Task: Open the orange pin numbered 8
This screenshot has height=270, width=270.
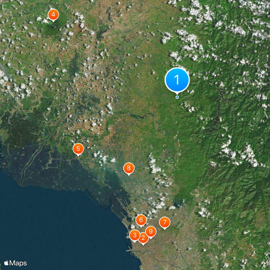Action: point(129,168)
